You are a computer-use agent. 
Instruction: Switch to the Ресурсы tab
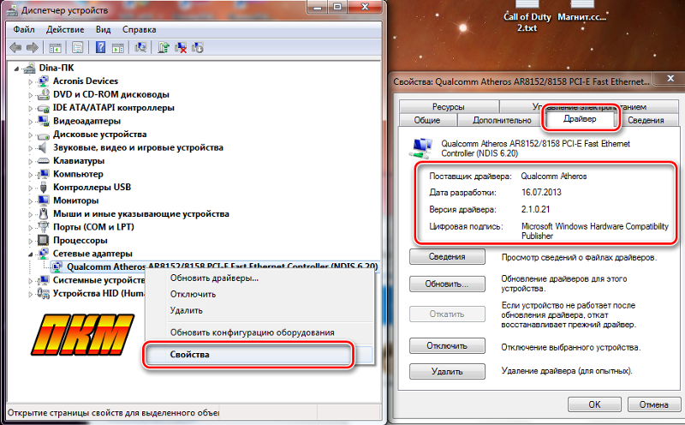tap(448, 107)
